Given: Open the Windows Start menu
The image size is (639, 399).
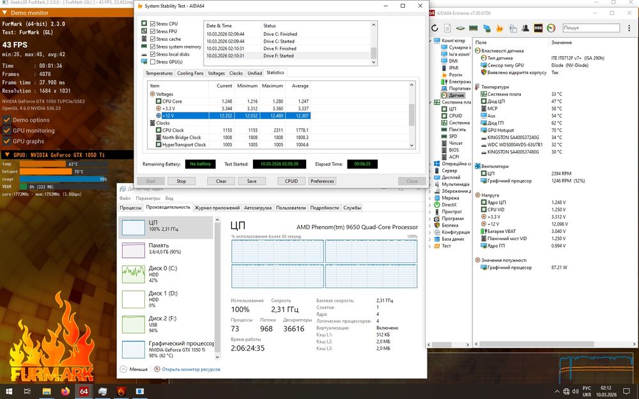Looking at the screenshot, I should click(8, 391).
